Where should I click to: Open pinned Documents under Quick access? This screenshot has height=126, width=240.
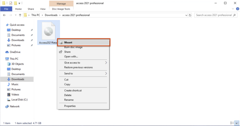[x=18, y=35]
